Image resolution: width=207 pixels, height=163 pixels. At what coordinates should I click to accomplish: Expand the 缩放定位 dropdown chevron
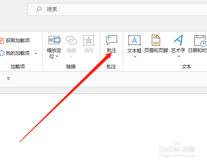[57, 56]
